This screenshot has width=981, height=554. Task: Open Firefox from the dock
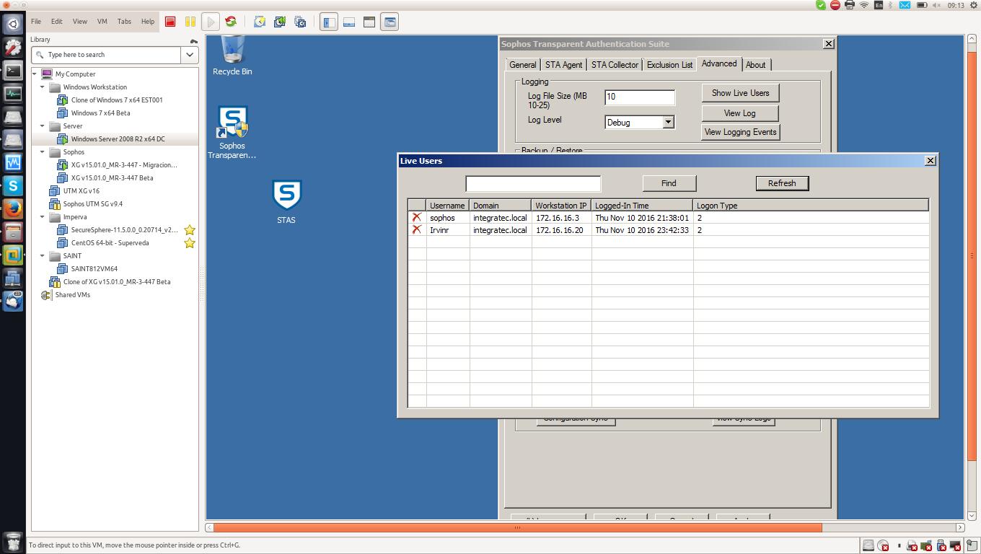13,208
